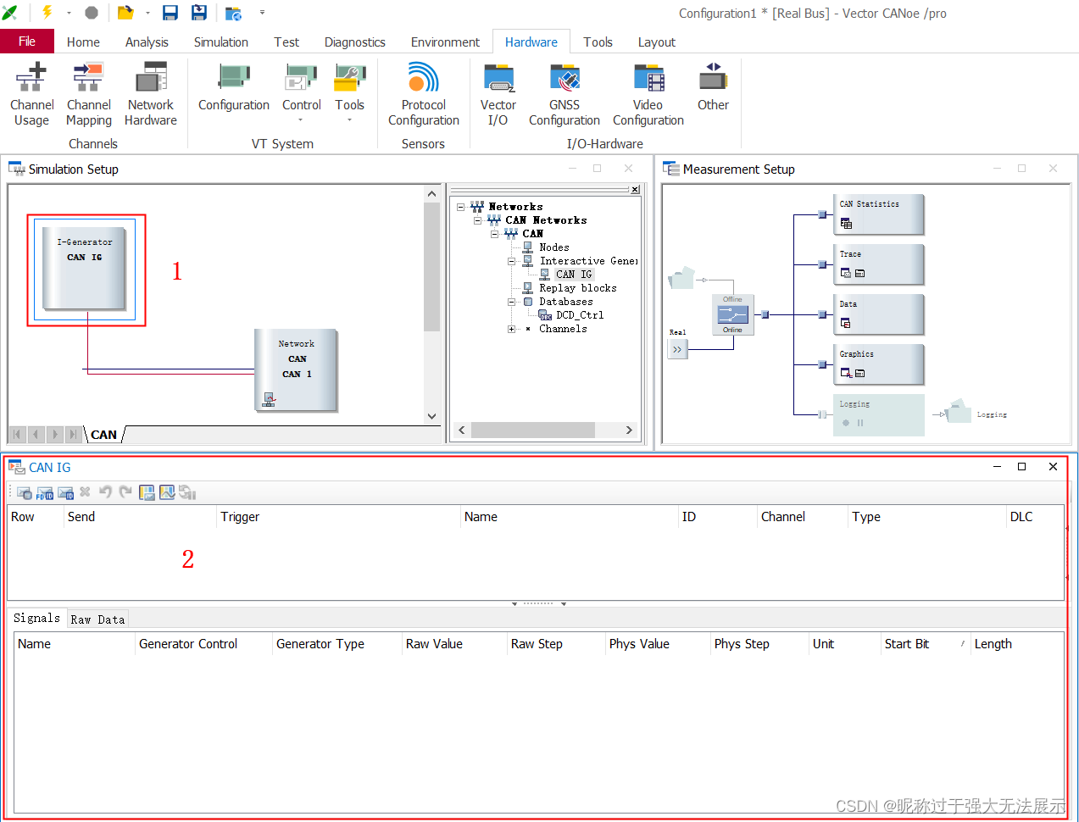The width and height of the screenshot is (1079, 822).
Task: Open the CAN Statistics block
Action: tap(879, 214)
